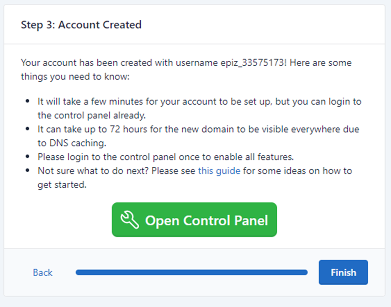Click the wrench icon on green button

click(130, 220)
